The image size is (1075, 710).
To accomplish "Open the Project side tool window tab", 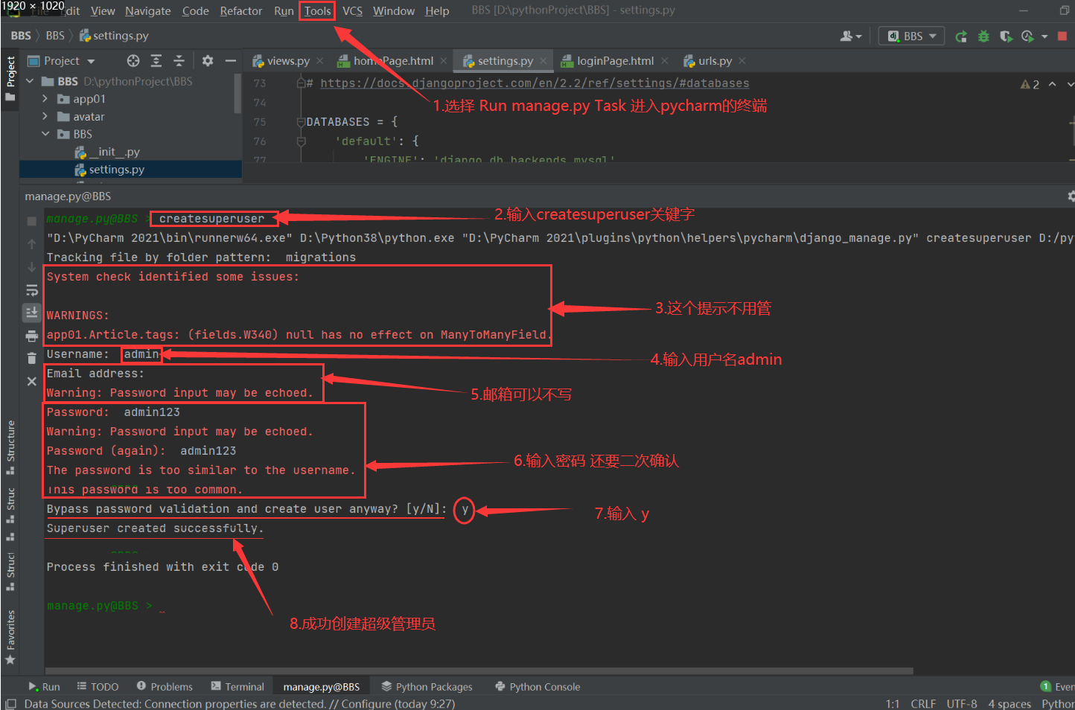I will (10, 79).
